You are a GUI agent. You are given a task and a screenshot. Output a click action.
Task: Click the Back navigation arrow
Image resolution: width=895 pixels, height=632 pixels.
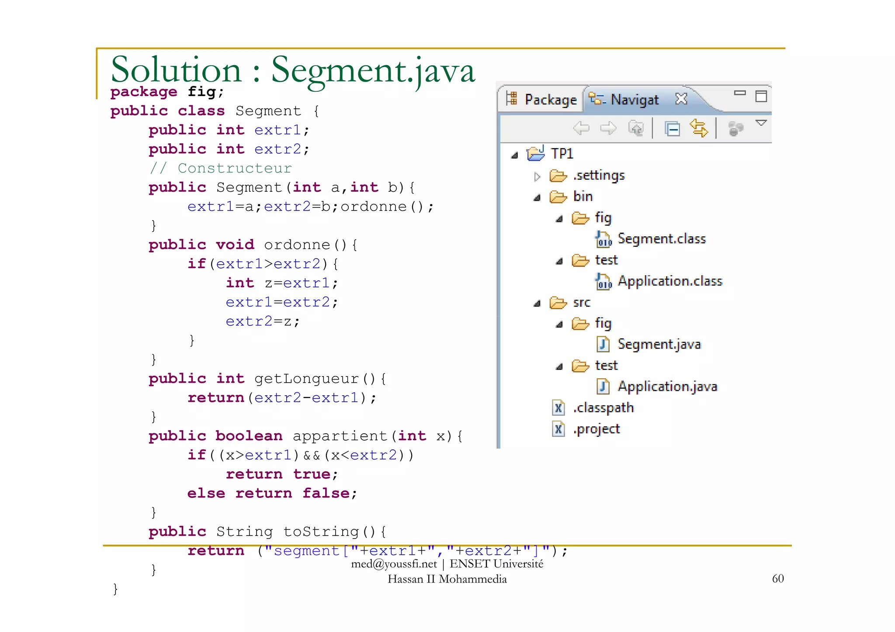[581, 128]
